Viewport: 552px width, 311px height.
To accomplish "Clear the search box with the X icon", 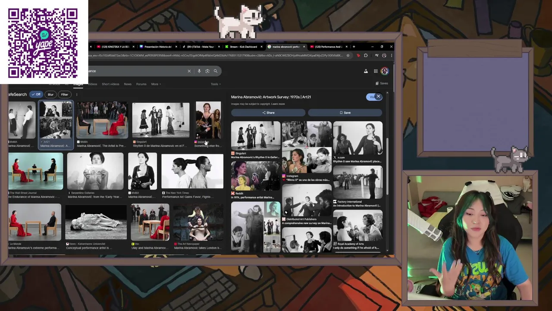I will pos(189,71).
